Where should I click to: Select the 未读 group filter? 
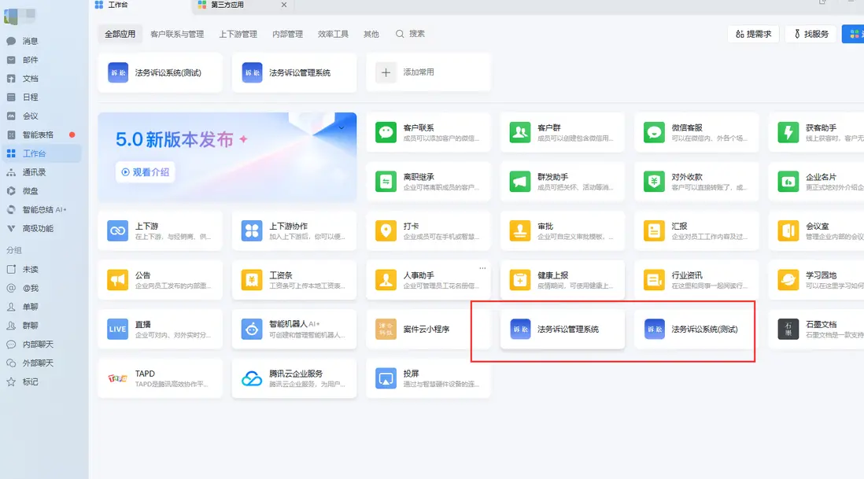pos(31,270)
